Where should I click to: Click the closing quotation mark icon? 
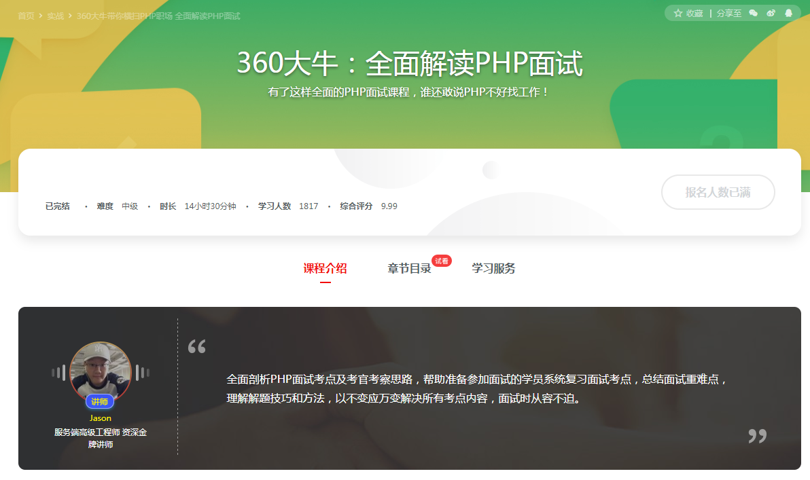click(757, 436)
